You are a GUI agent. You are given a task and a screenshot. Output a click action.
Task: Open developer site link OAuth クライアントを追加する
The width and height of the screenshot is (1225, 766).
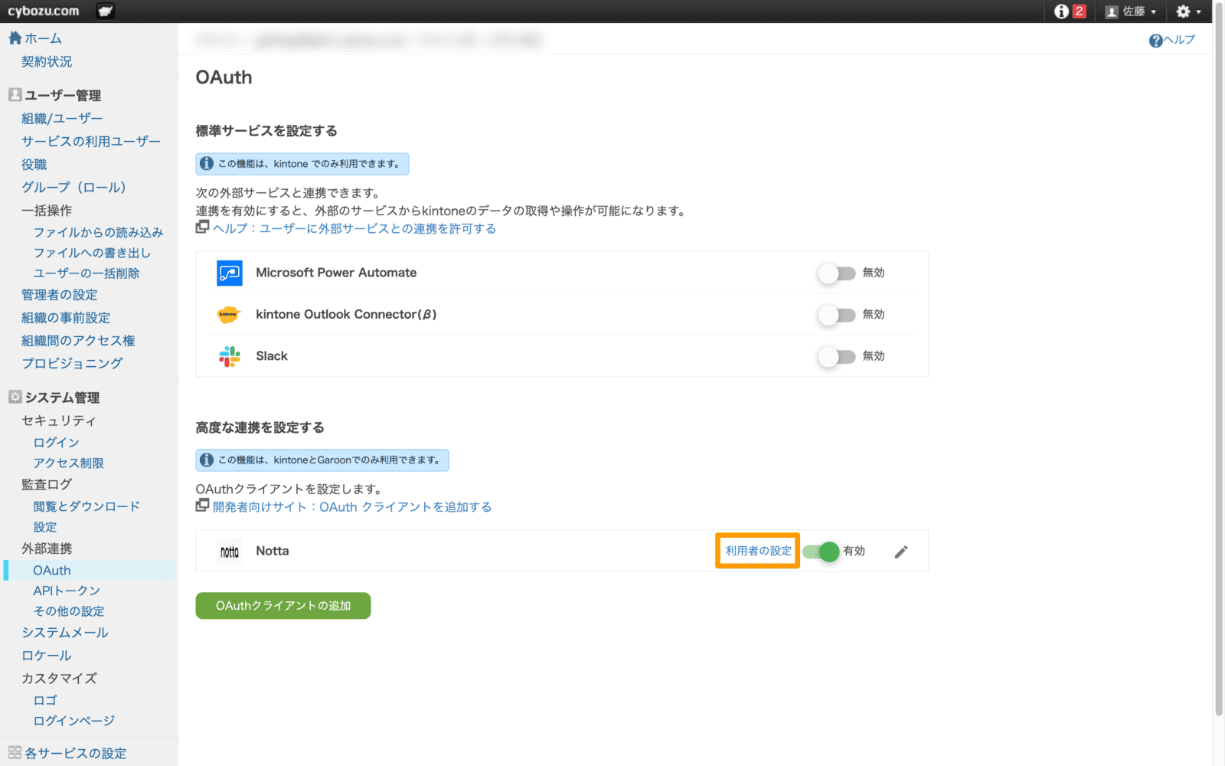[x=352, y=507]
